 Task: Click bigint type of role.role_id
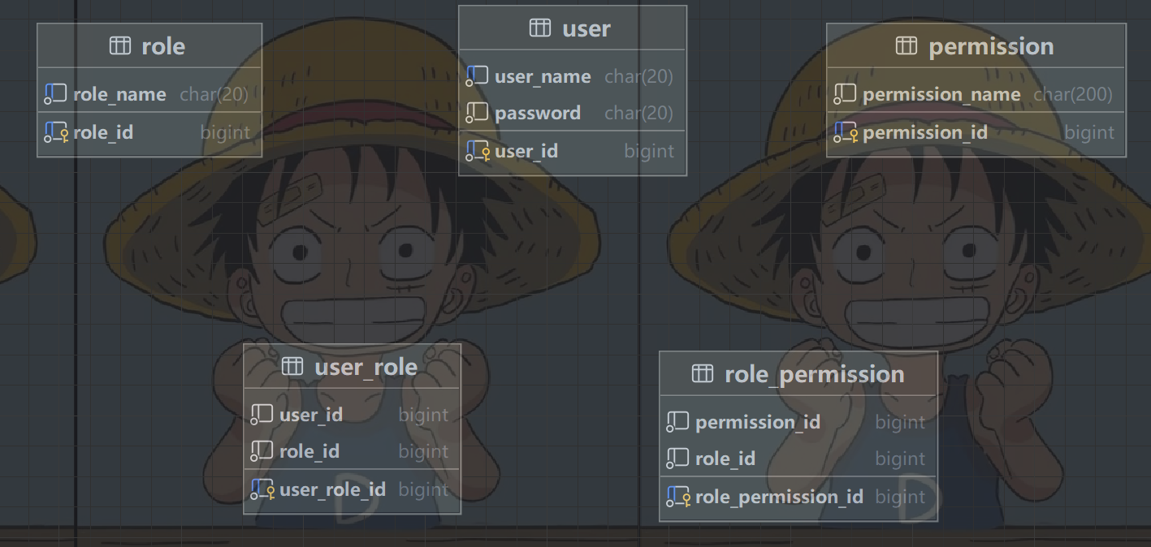pyautogui.click(x=226, y=132)
